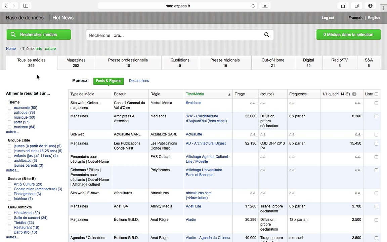Screen dimensions: 387x242
Task: Tick the list checkbox for #valdoise row
Action: coord(376,103)
